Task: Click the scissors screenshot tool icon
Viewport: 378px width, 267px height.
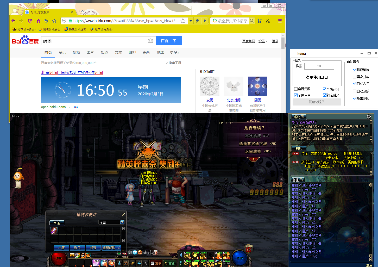Action: (268, 21)
